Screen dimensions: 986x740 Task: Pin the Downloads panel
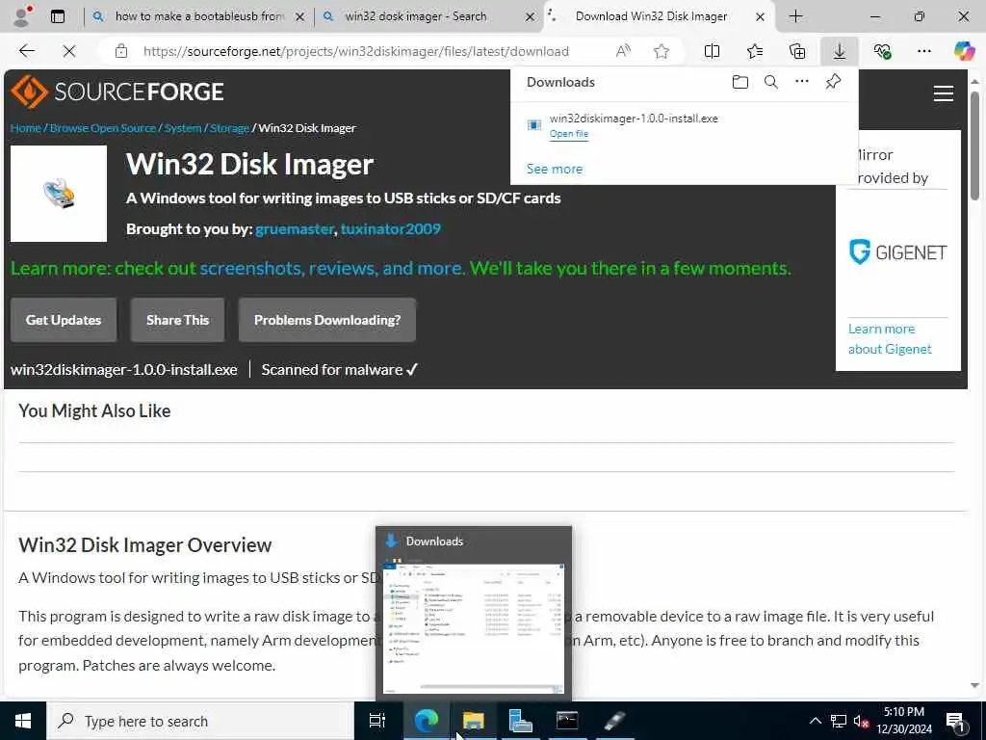pyautogui.click(x=833, y=82)
